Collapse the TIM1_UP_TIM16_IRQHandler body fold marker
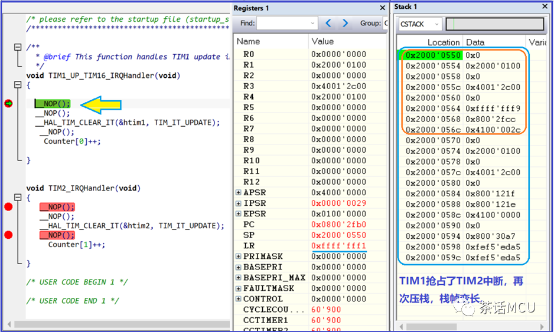Screen dimensions: 554x332 coord(18,85)
